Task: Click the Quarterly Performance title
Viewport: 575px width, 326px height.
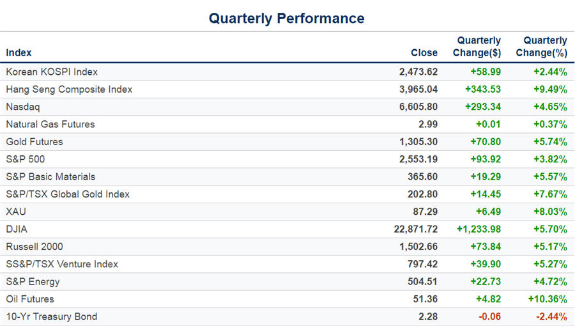Action: coord(287,18)
